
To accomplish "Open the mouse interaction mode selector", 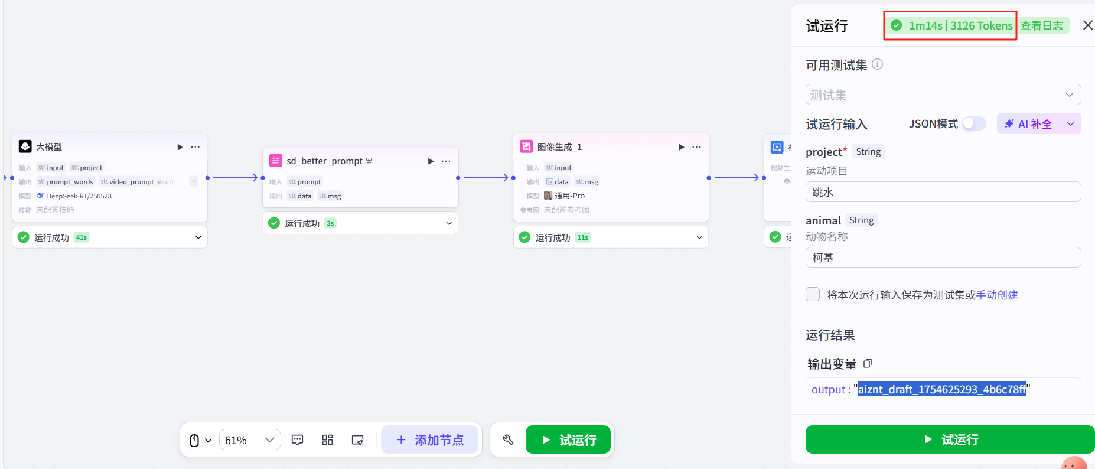I will 200,440.
